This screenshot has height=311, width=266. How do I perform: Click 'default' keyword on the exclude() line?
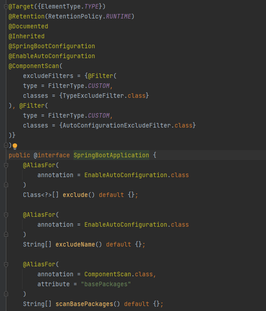click(x=111, y=195)
